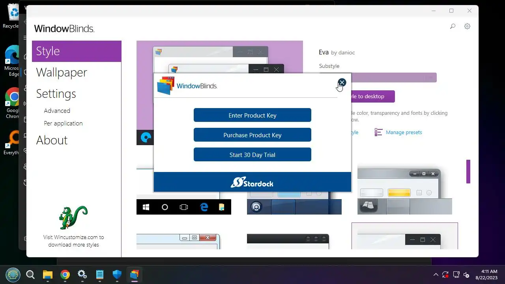Image resolution: width=505 pixels, height=284 pixels.
Task: Start the 30 Day Trial
Action: (x=252, y=155)
